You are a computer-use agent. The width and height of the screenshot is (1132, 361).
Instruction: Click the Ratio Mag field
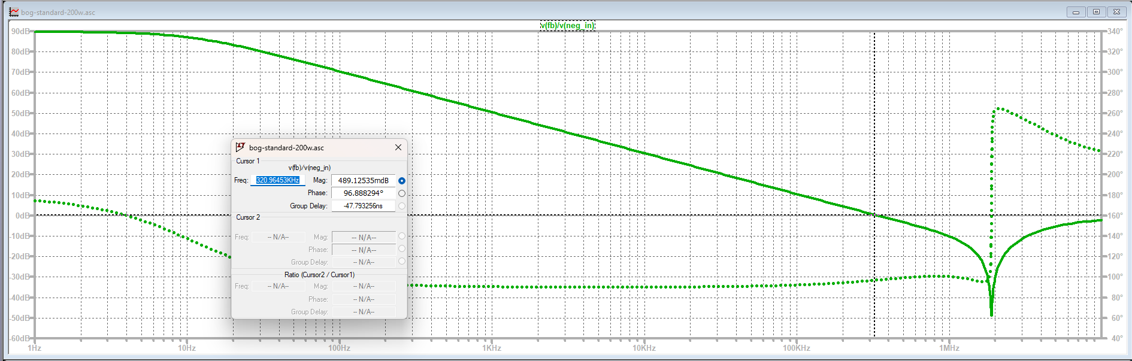tap(364, 286)
